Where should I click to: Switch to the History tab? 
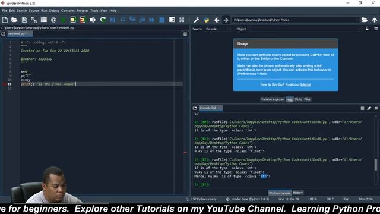pyautogui.click(x=298, y=193)
